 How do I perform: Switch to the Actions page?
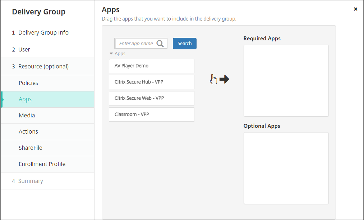click(28, 131)
